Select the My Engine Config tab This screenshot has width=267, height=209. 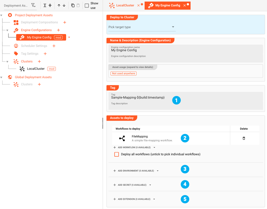click(x=167, y=5)
